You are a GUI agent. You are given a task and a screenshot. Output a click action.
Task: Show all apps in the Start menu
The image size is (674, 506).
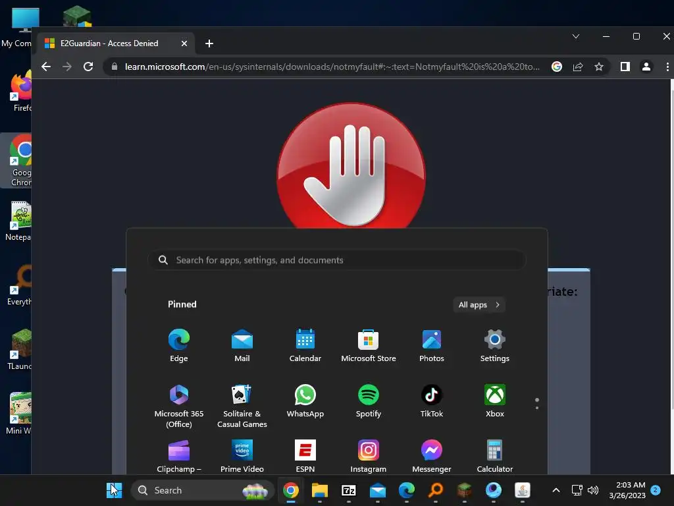tap(479, 304)
